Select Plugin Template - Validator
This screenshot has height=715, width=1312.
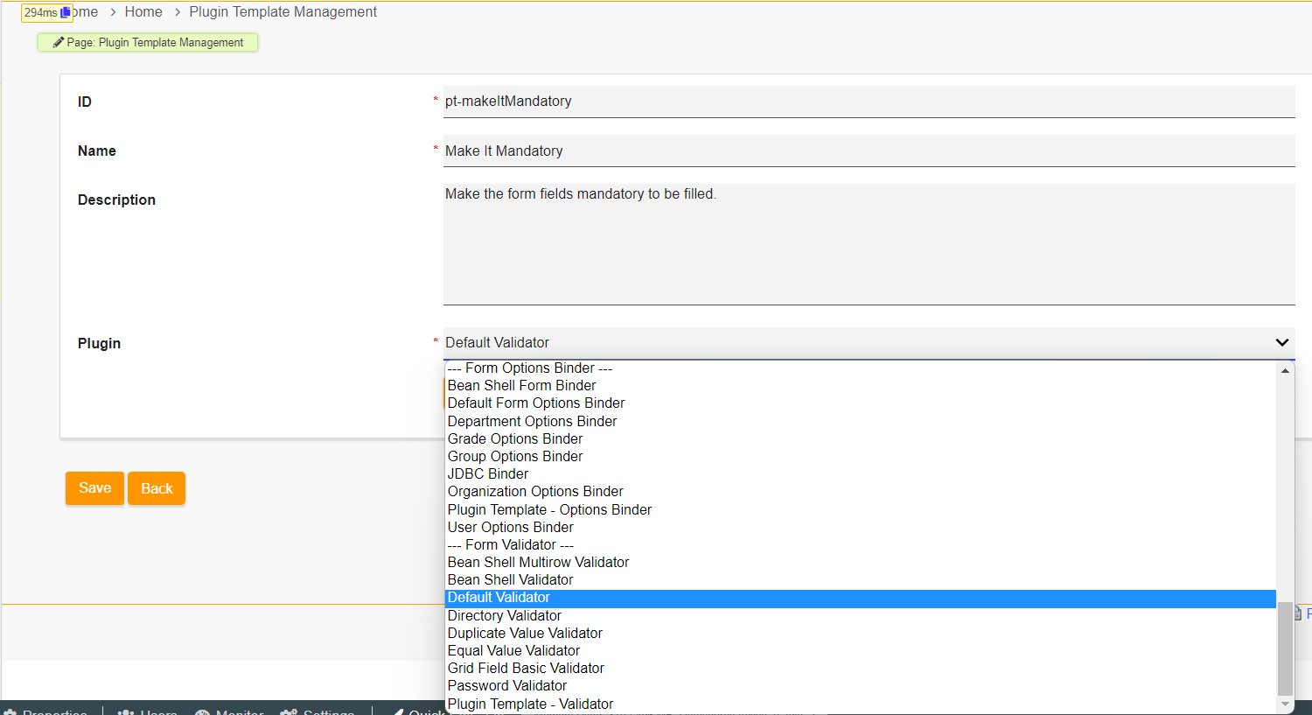[x=861, y=704]
